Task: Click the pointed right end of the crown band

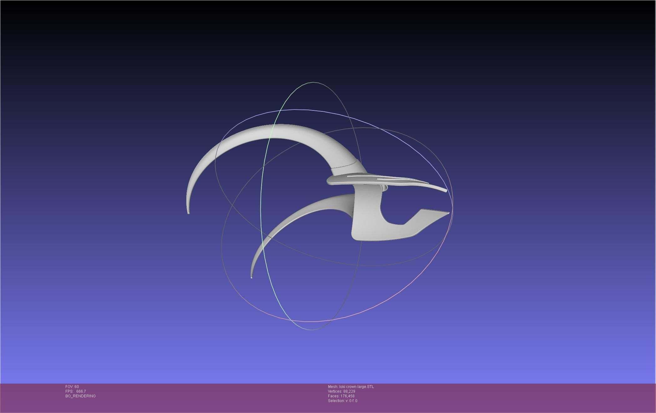Action: click(x=446, y=213)
